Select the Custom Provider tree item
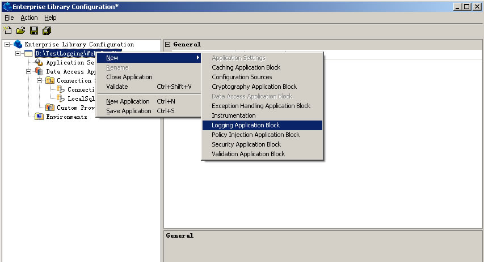The width and height of the screenshot is (484, 262). click(76, 108)
